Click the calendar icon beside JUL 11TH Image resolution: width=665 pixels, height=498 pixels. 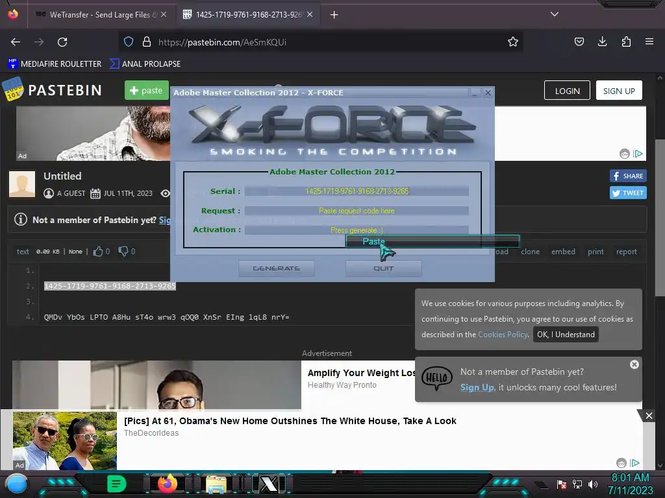95,193
